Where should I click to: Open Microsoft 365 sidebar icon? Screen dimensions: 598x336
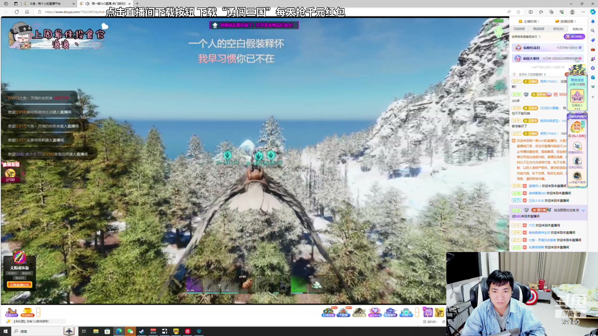(593, 68)
